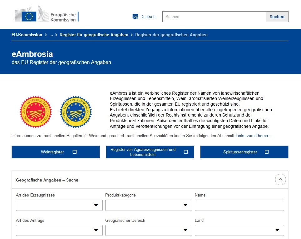The height and width of the screenshot is (239, 301).
Task: Switch language via Deutsch link
Action: point(148,17)
